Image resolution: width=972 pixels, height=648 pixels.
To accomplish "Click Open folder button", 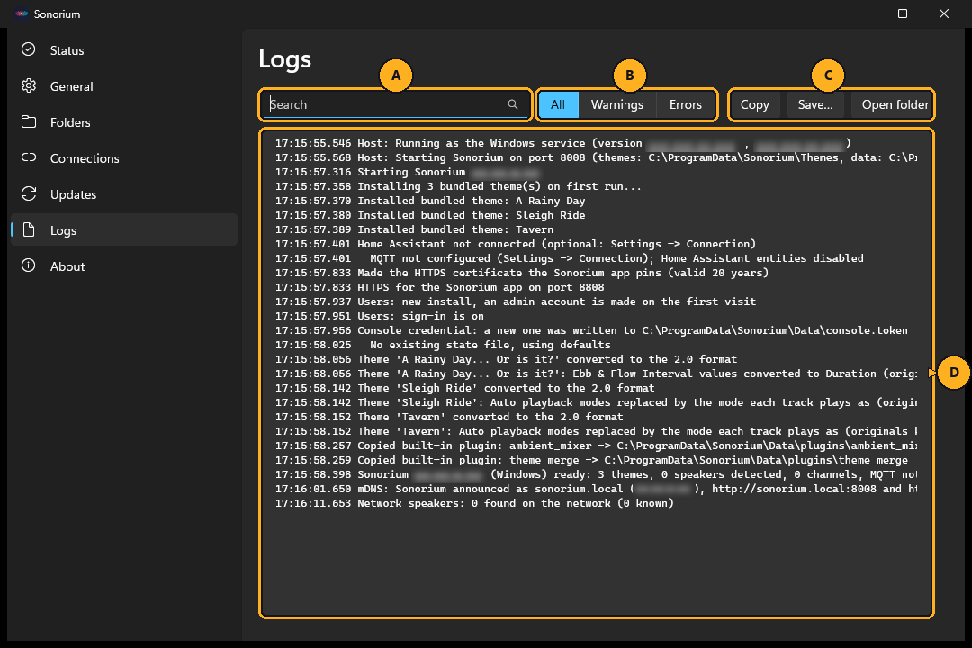I will click(x=893, y=104).
